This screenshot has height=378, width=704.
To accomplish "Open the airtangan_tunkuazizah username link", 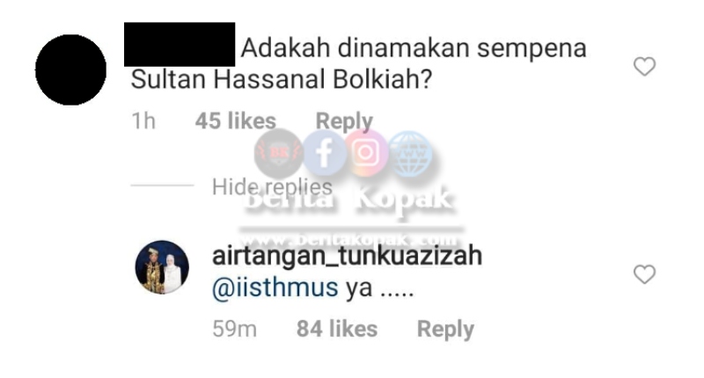I will click(347, 256).
